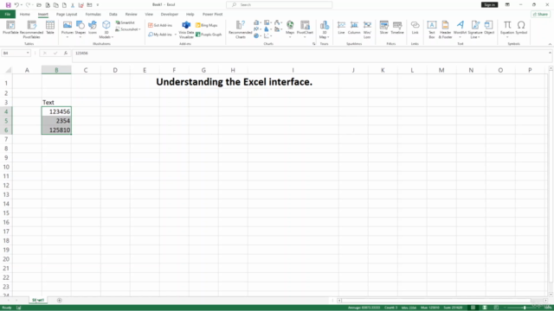This screenshot has height=311, width=554.
Task: Switch to the Page Layout tab
Action: (x=67, y=14)
